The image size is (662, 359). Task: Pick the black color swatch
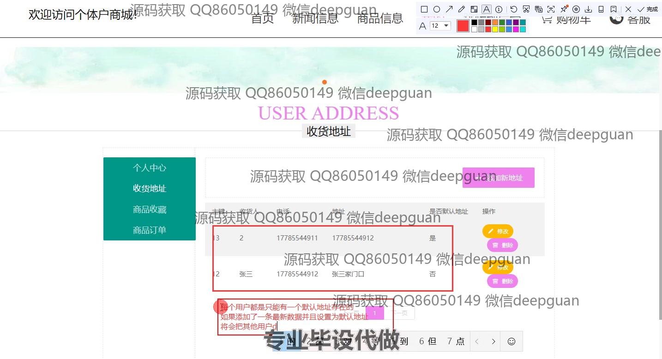[475, 23]
